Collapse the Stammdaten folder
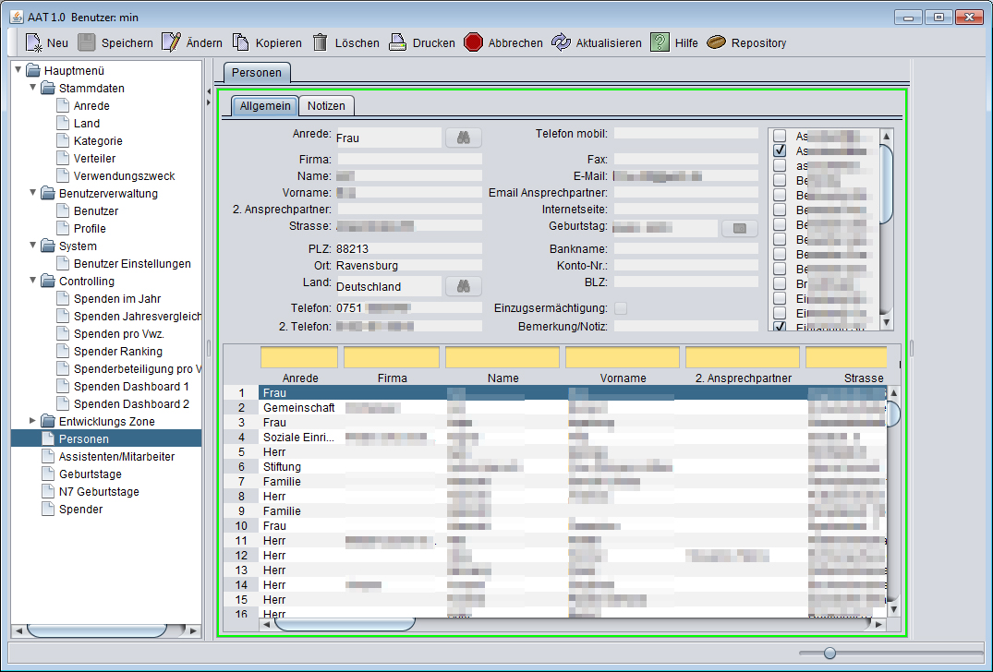 click(32, 88)
